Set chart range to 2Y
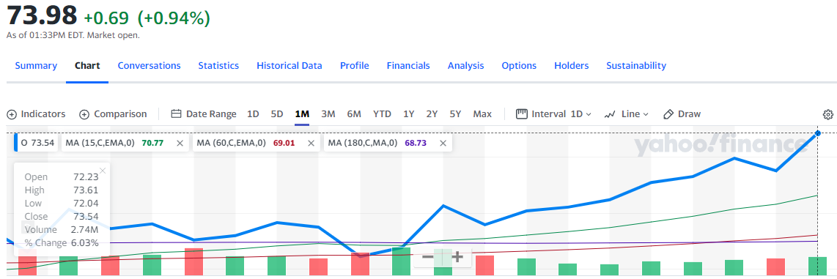The image size is (837, 279). pos(432,114)
